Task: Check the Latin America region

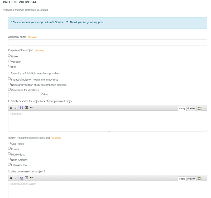Action: 9,165
